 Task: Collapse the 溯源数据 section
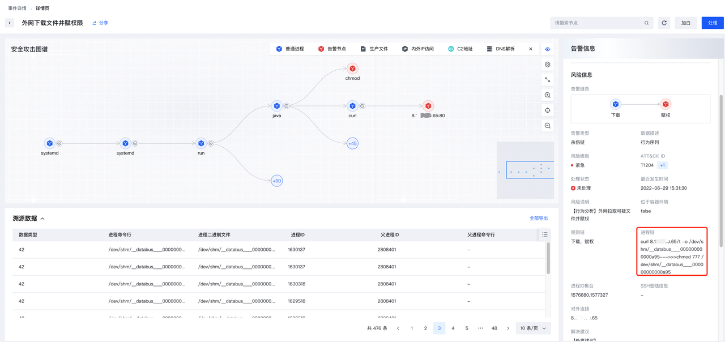pyautogui.click(x=42, y=219)
